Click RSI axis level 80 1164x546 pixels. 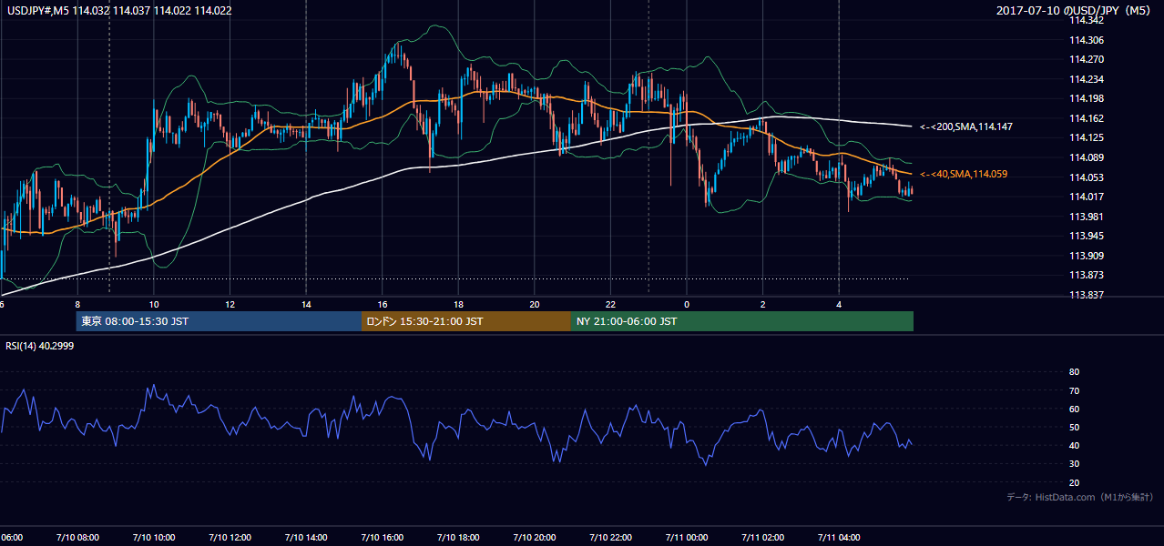click(1074, 372)
